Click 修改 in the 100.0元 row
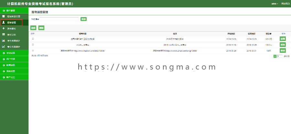The width and height of the screenshot is (291, 134). [x=283, y=45]
